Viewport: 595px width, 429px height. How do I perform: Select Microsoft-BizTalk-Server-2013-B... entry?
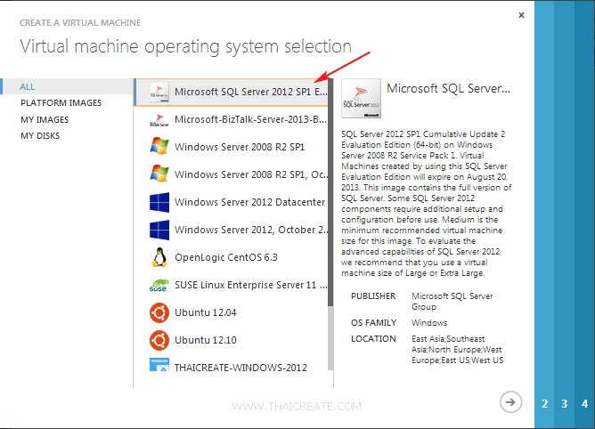click(250, 119)
